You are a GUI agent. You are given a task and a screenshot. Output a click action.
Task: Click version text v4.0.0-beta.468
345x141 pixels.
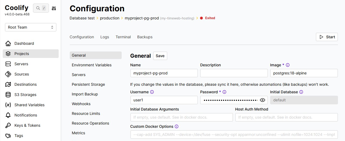tap(17, 14)
